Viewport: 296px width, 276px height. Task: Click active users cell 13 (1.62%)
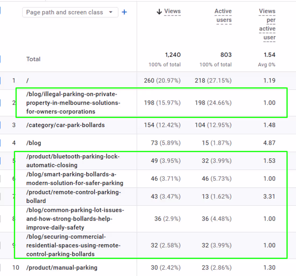217,197
